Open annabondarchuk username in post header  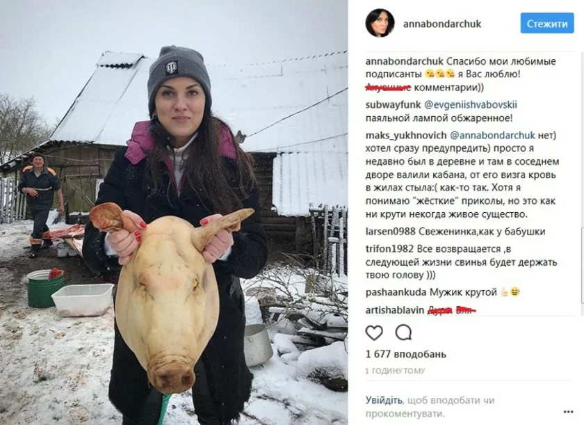pos(442,24)
